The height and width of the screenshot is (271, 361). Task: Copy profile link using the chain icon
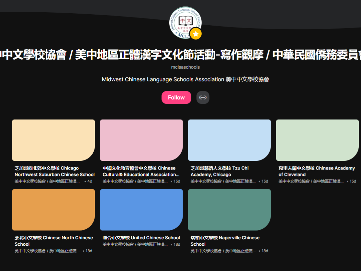[203, 98]
